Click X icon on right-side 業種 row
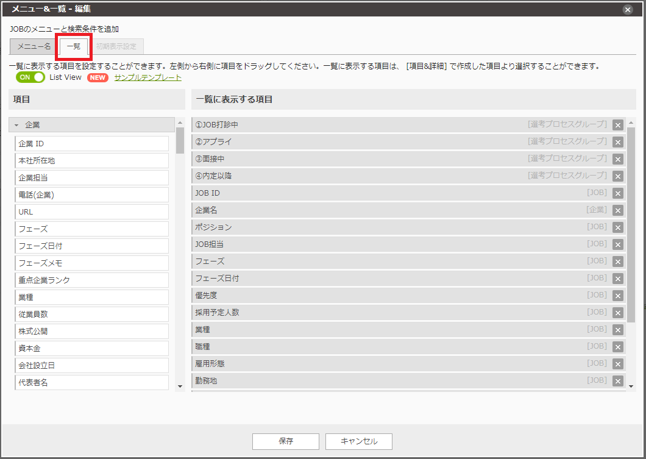 point(617,330)
